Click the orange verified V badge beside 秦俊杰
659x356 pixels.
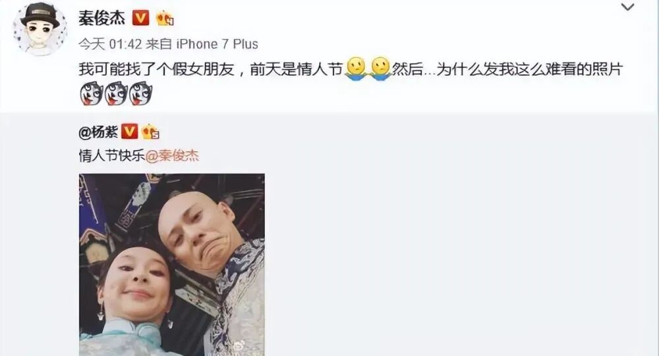click(141, 18)
